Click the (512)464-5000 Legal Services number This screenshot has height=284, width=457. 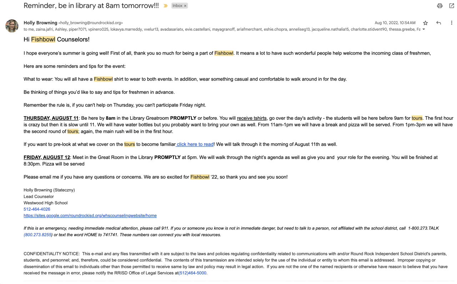pos(192,273)
